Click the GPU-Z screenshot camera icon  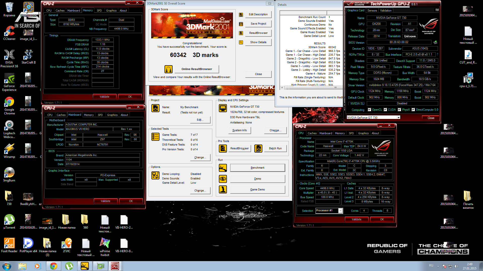(x=437, y=10)
